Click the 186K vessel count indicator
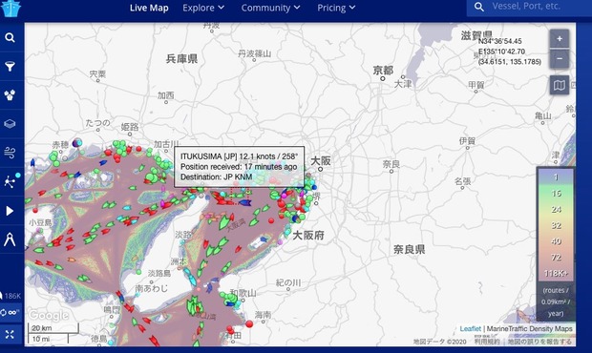This screenshot has width=592, height=353. click(x=11, y=296)
